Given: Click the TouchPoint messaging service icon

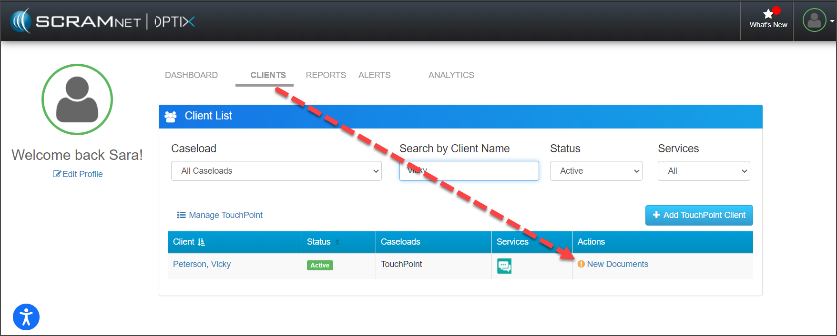Looking at the screenshot, I should pos(504,266).
